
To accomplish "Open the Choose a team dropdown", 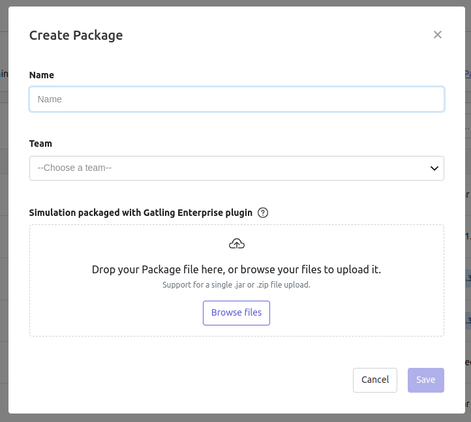I will click(x=237, y=168).
